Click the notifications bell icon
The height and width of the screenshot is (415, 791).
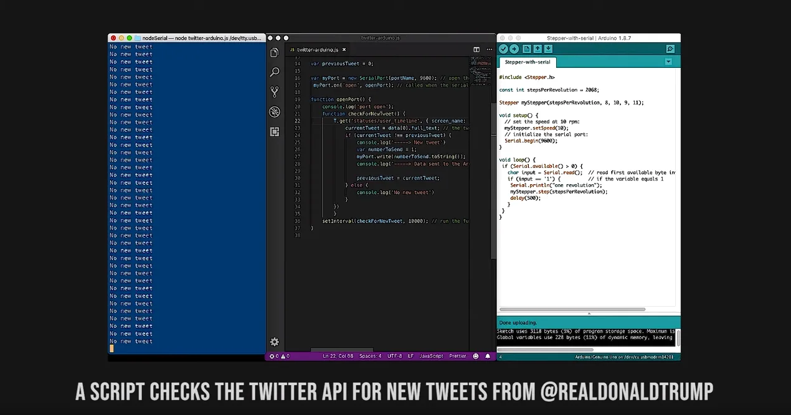point(488,357)
